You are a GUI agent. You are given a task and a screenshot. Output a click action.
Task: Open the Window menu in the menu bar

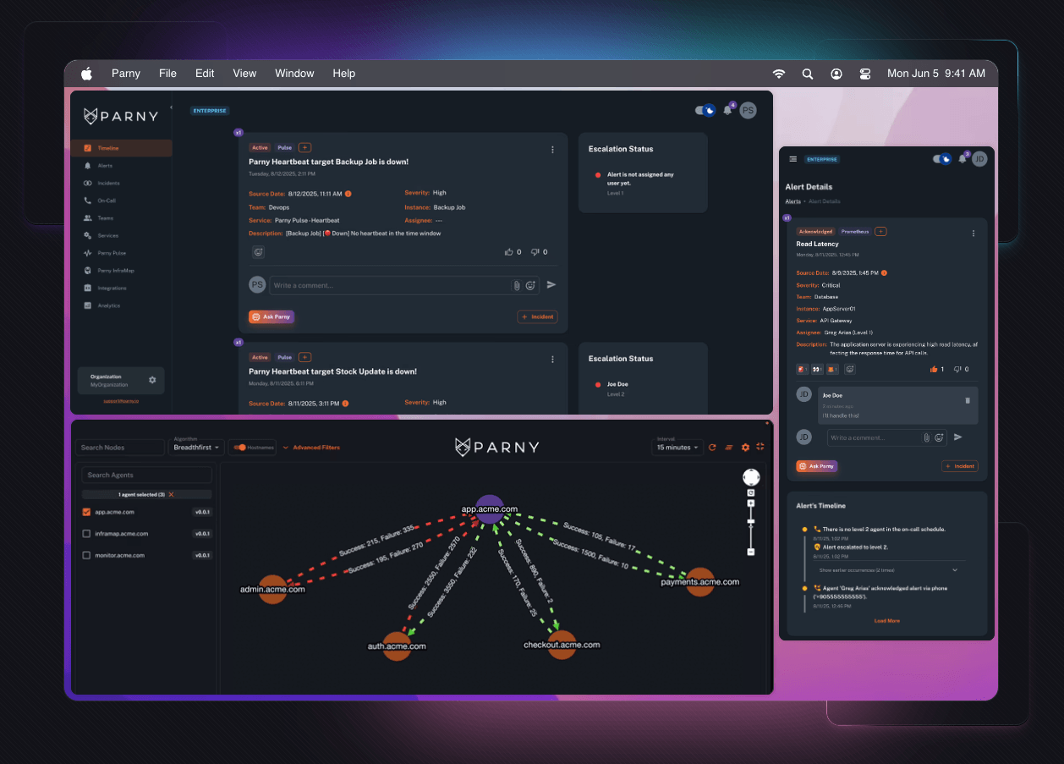coord(294,74)
